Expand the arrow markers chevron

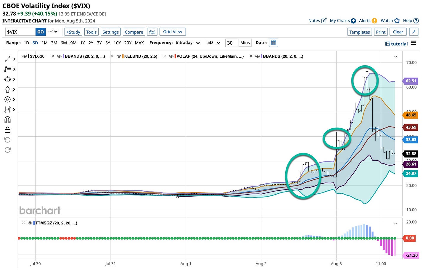pos(14,89)
